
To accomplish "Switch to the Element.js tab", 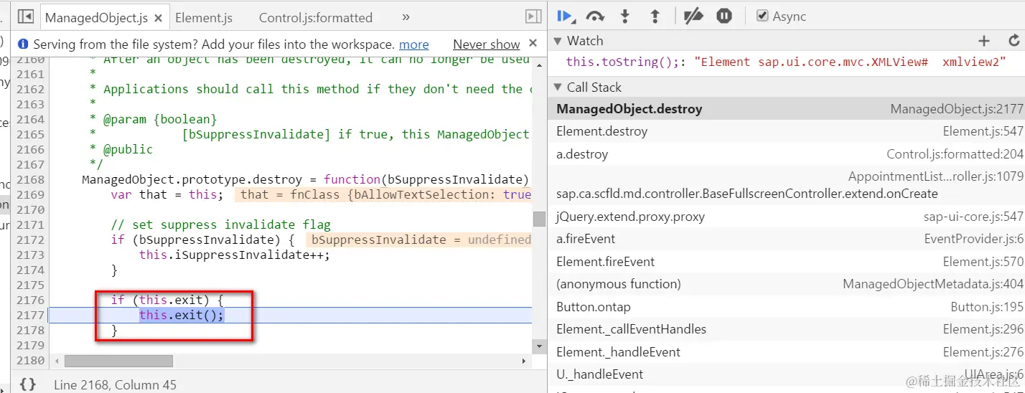I will tap(204, 18).
